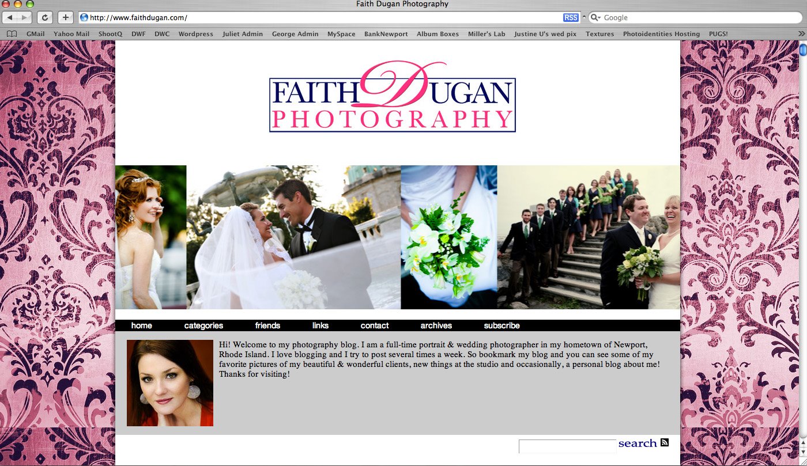Click the wedding party on stairs photo
This screenshot has height=466, width=807.
tap(589, 237)
